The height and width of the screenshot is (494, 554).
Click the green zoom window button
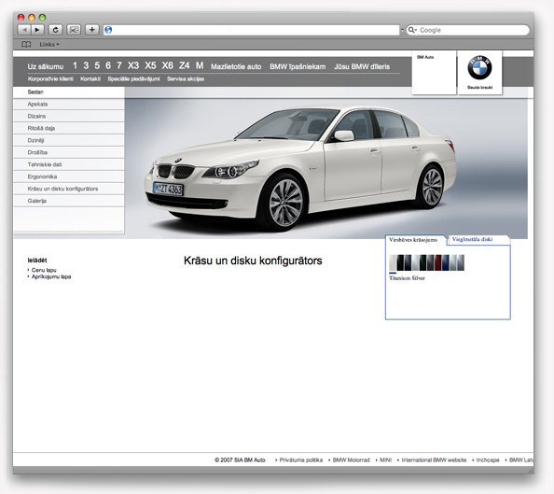42,17
